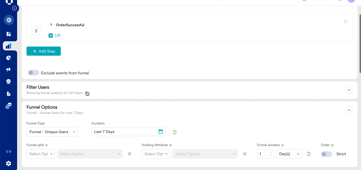The image size is (361, 170).
Task: Open the Holding Attribute Select Option dropdown
Action: pos(205,154)
